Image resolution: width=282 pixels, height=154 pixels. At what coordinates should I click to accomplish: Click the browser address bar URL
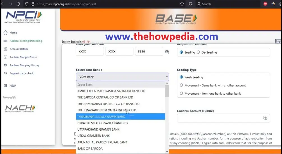point(66,4)
